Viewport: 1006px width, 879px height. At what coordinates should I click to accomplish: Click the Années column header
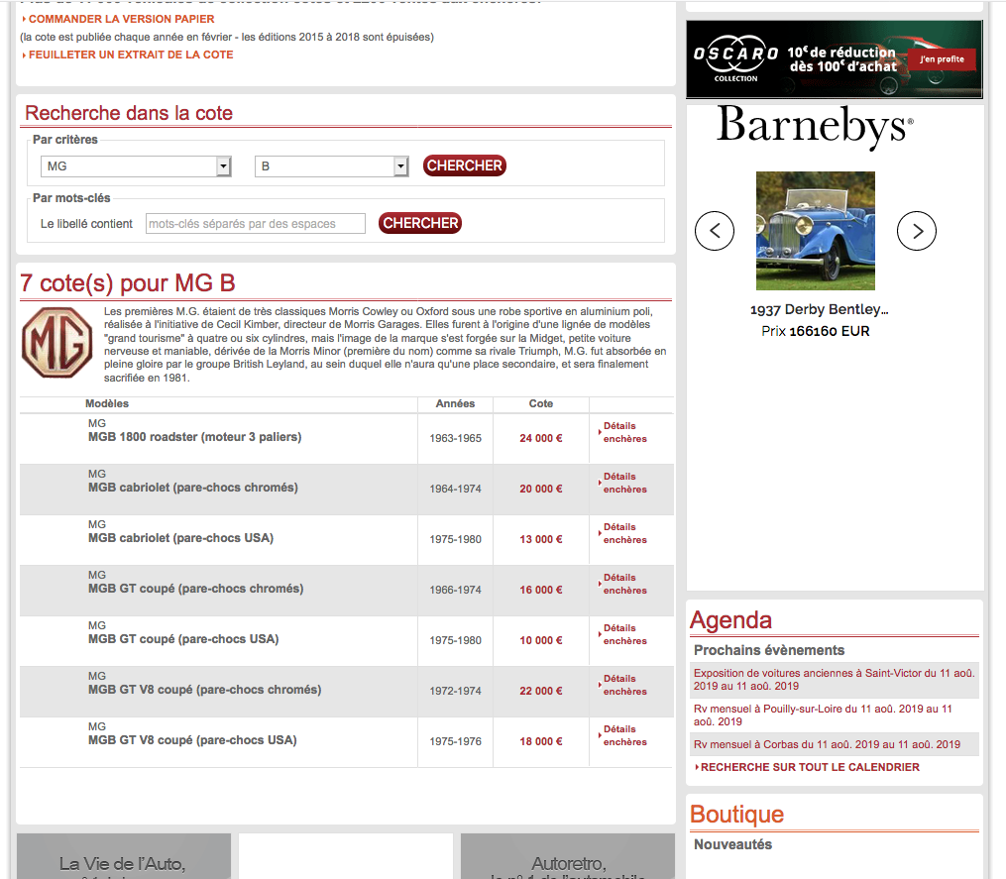(x=455, y=403)
